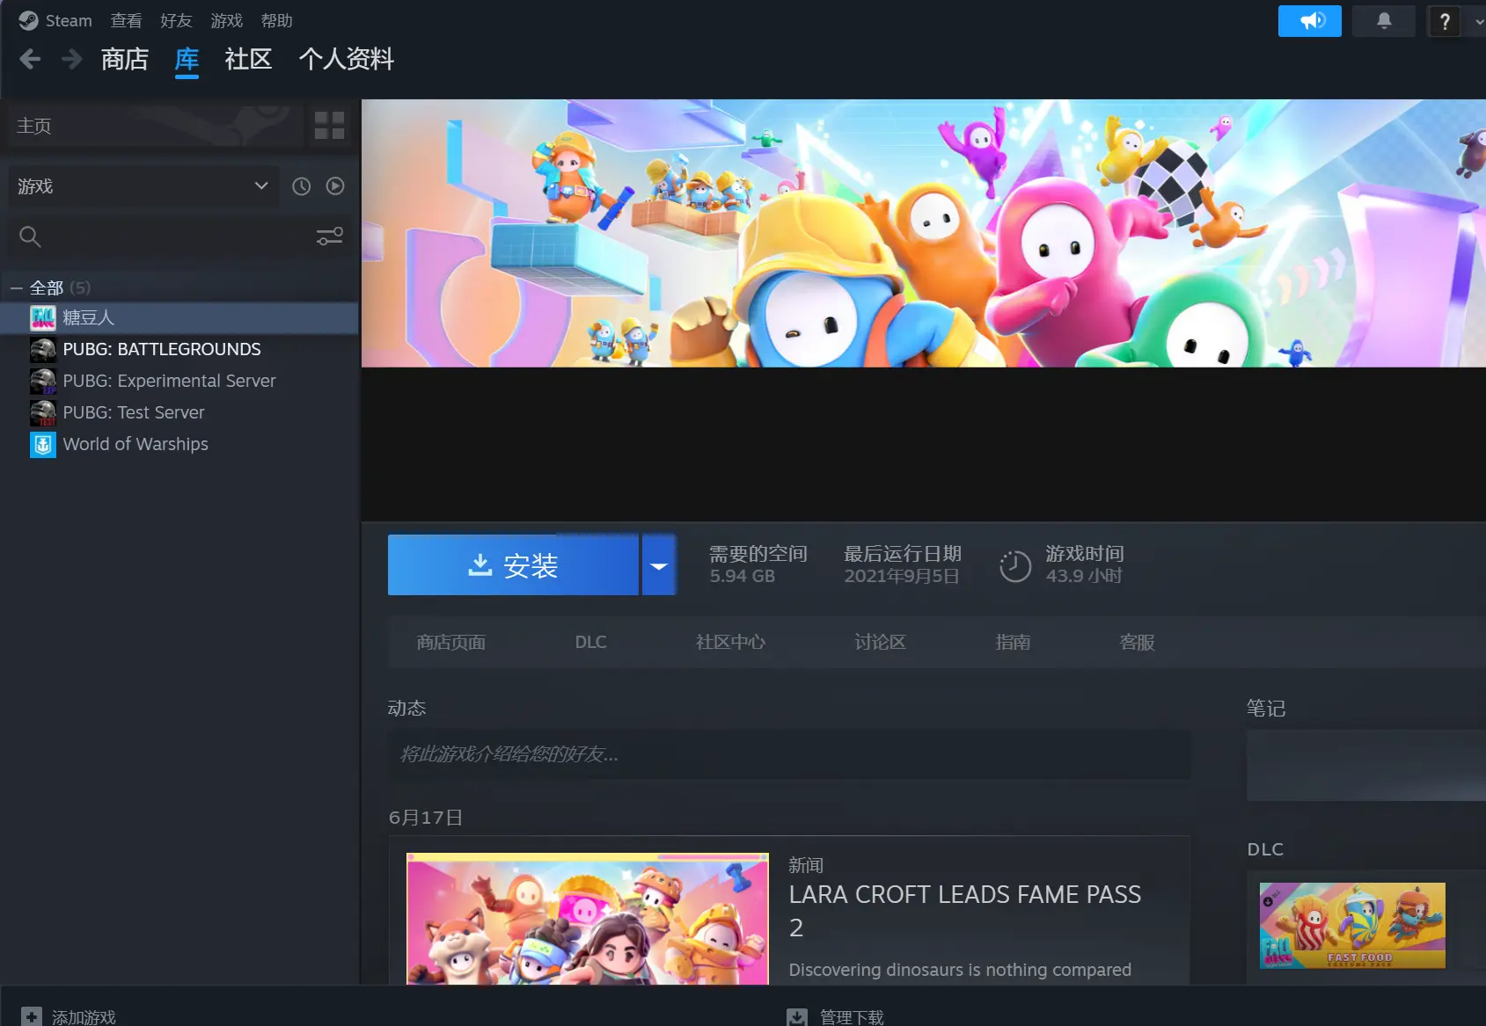1486x1026 pixels.
Task: Switch to the 库 tab
Action: [x=187, y=59]
